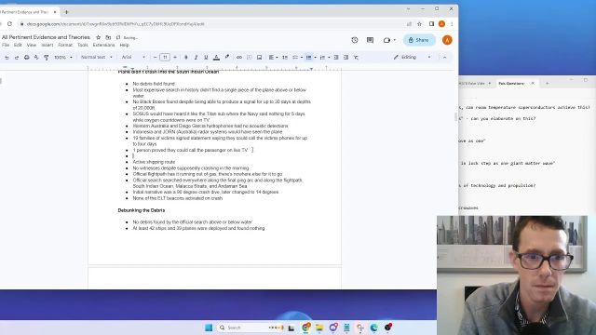Click the Share button
Image resolution: width=596 pixels, height=335 pixels.
point(419,40)
